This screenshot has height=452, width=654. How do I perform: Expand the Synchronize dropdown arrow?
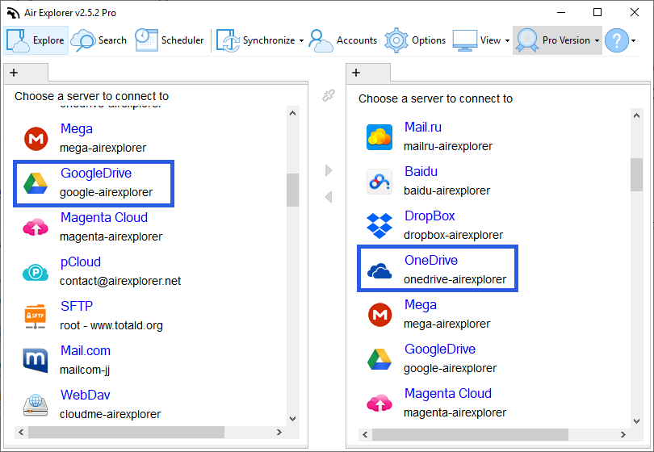[301, 40]
